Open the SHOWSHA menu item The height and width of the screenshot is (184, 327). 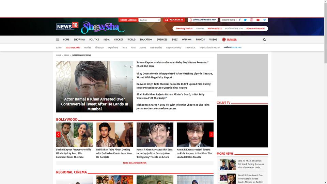point(79,40)
